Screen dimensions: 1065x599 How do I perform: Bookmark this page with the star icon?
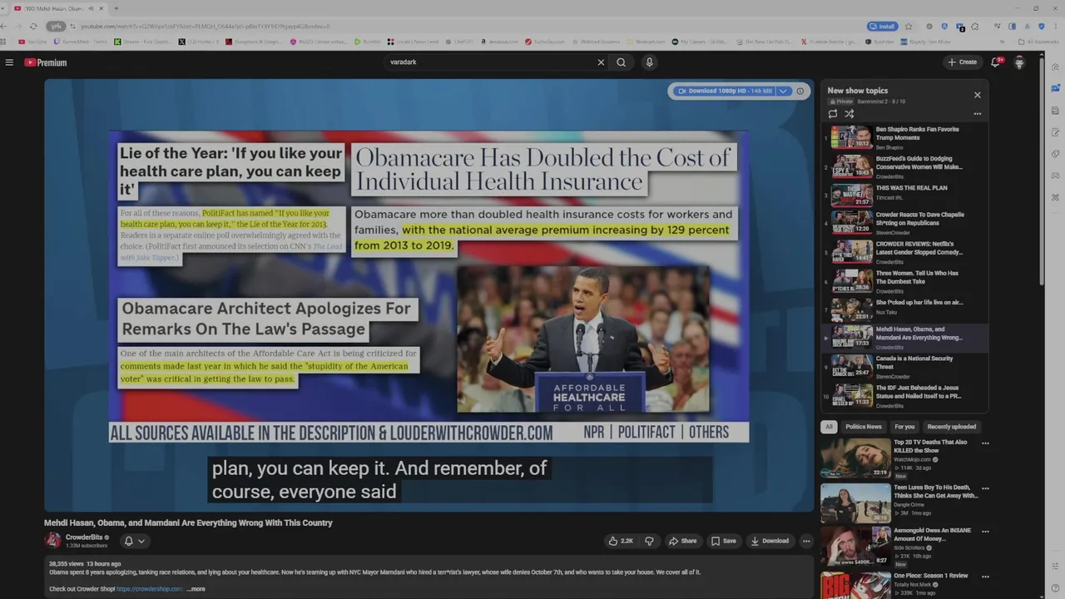coord(909,26)
